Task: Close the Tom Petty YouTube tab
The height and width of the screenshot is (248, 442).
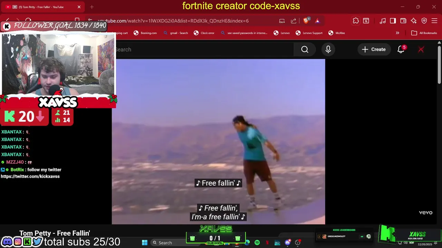Action: (79, 7)
